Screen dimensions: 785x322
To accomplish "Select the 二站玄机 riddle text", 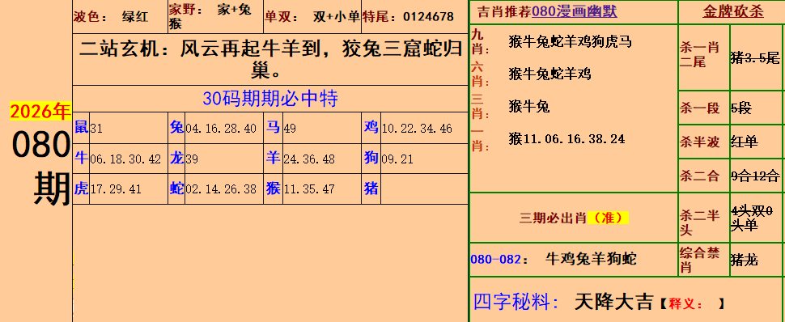I will [270, 60].
